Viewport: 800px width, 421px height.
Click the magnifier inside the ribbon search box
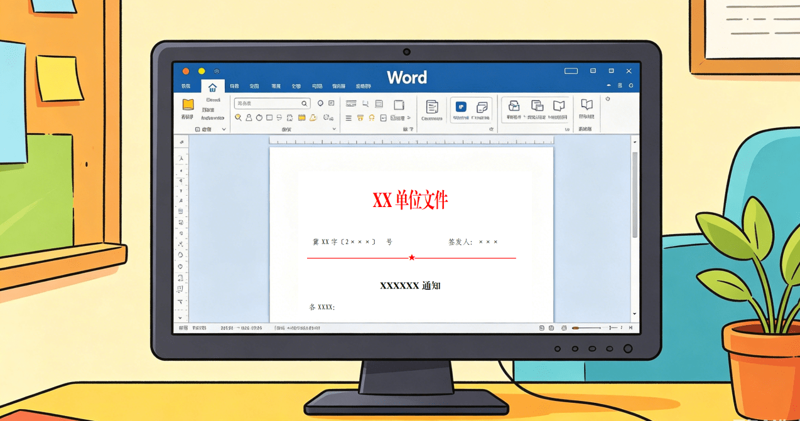pos(304,104)
